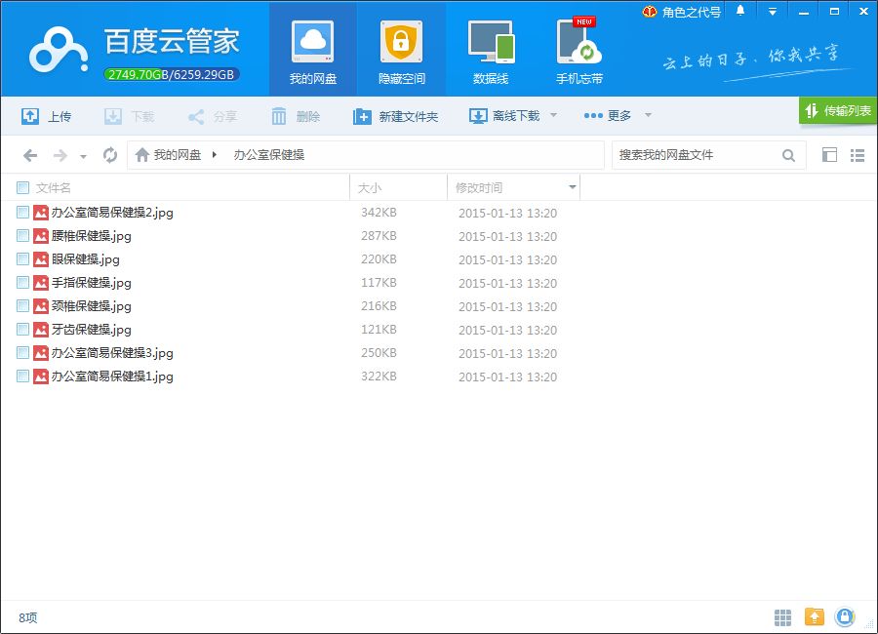Image resolution: width=878 pixels, height=634 pixels.
Task: Click the notification bell icon
Action: [x=740, y=11]
